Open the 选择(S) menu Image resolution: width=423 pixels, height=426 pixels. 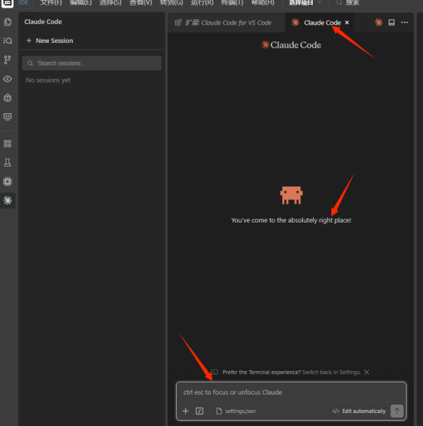point(110,3)
